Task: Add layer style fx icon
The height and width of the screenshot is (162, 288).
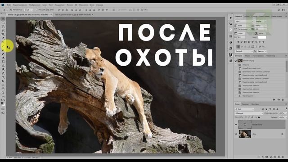Action: [263, 157]
